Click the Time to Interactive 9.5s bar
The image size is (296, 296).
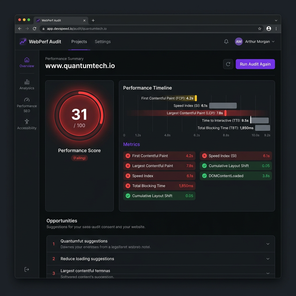click(260, 121)
